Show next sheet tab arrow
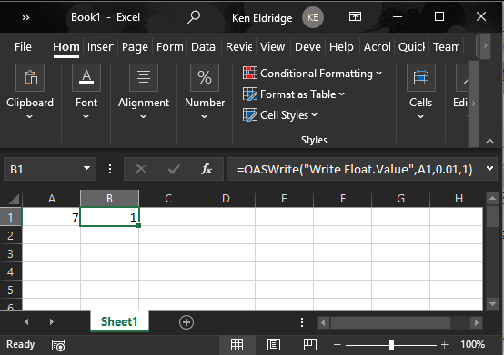 click(x=52, y=322)
